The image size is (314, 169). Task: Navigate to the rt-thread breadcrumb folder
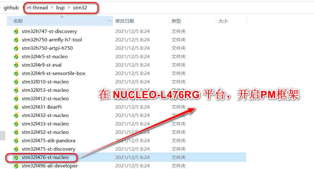(37, 7)
